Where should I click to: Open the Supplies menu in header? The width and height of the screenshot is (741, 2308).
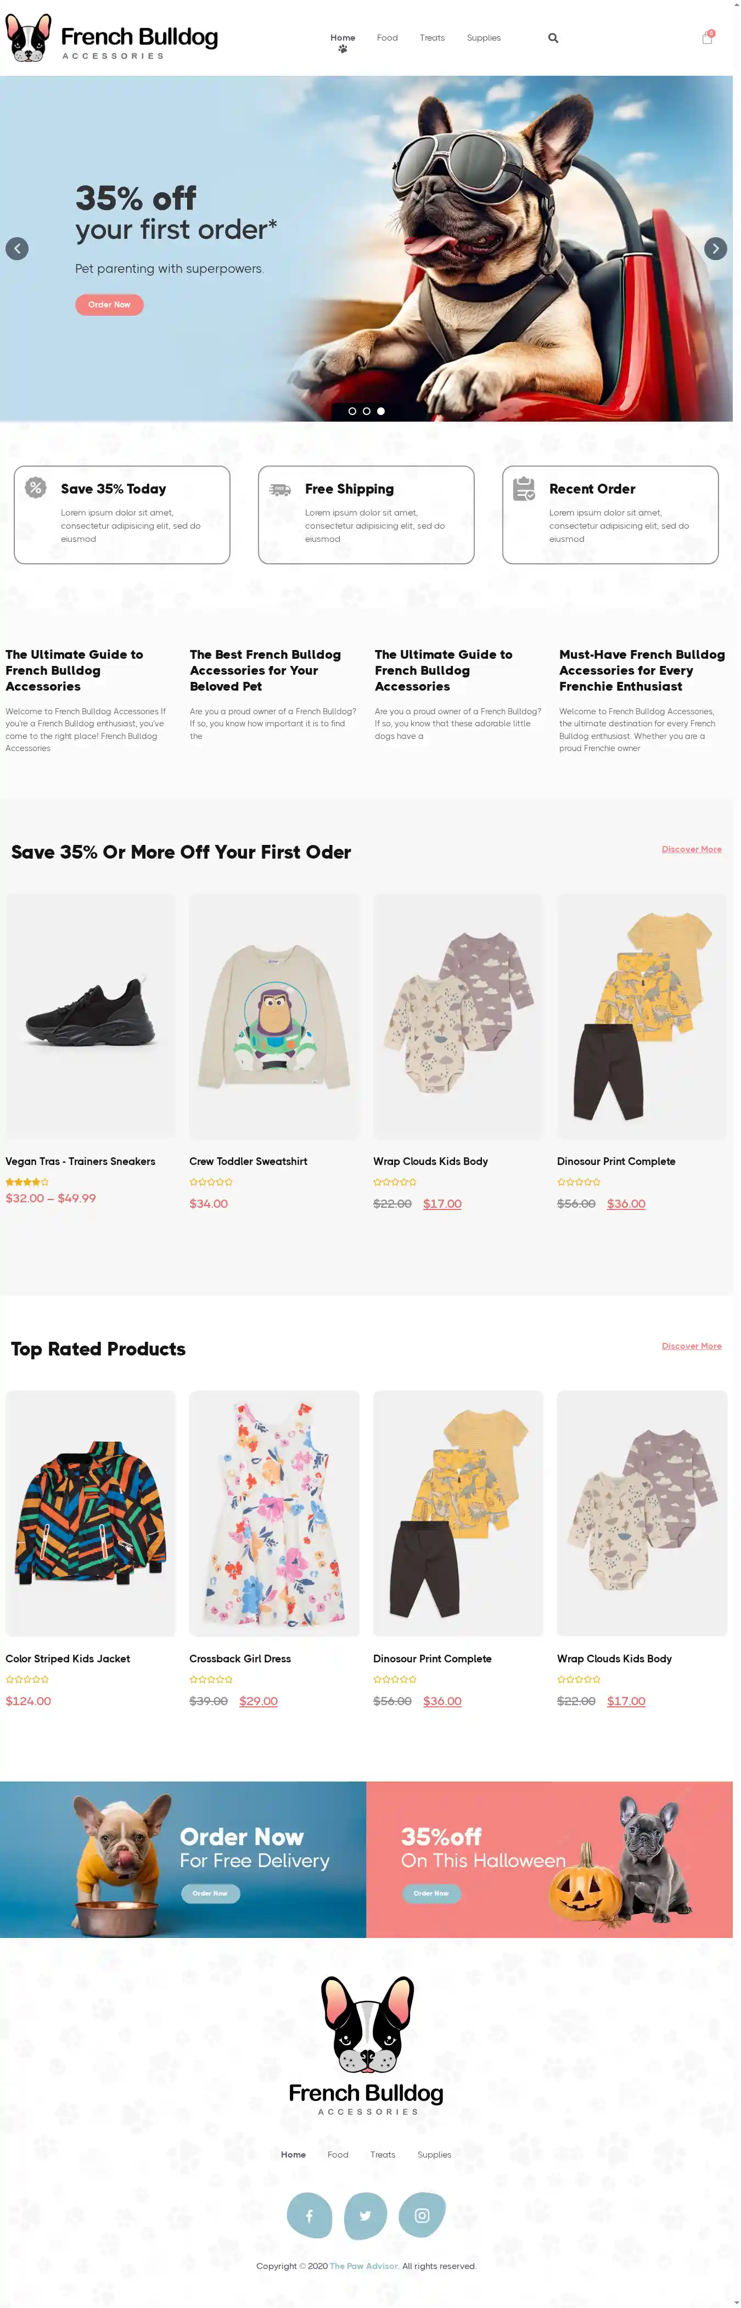click(484, 38)
